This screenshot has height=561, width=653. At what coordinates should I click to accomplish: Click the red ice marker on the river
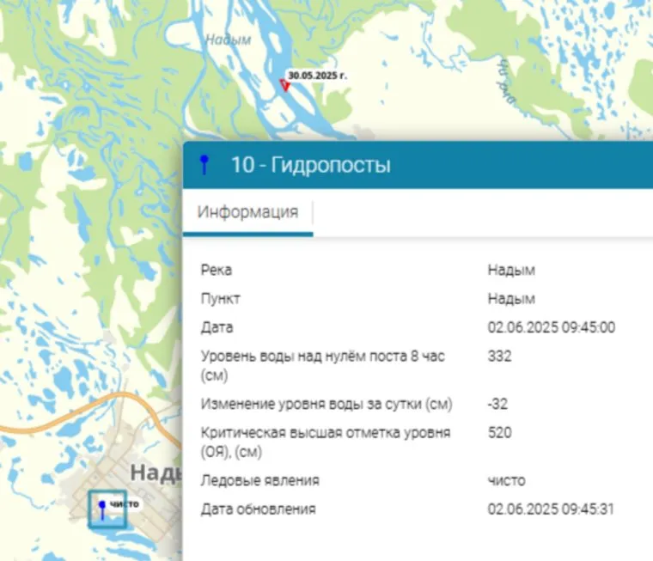(284, 84)
